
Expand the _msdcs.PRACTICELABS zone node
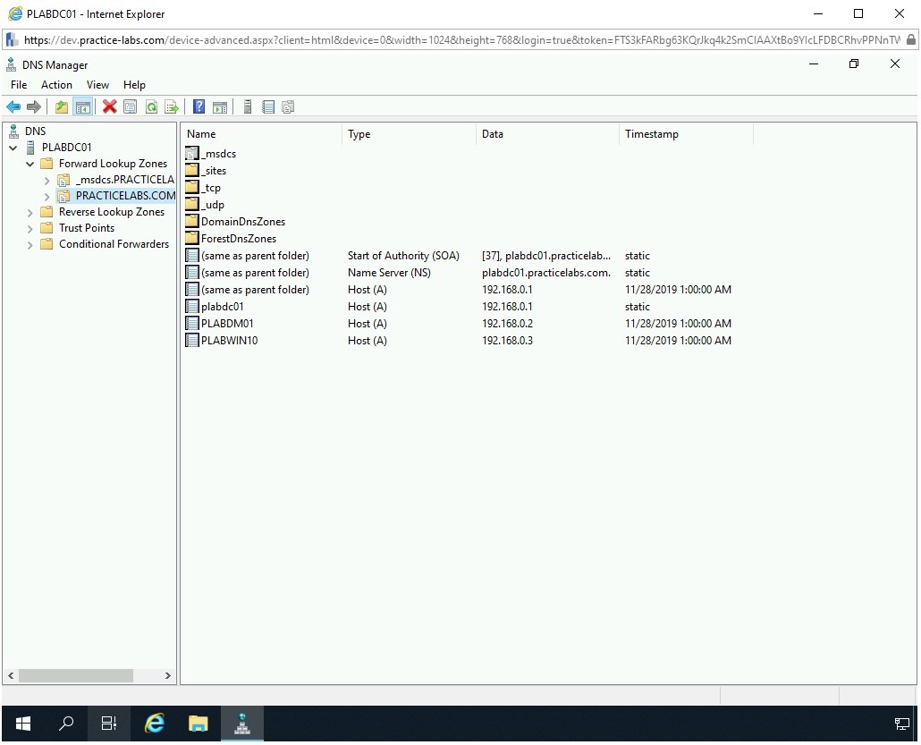tap(46, 181)
